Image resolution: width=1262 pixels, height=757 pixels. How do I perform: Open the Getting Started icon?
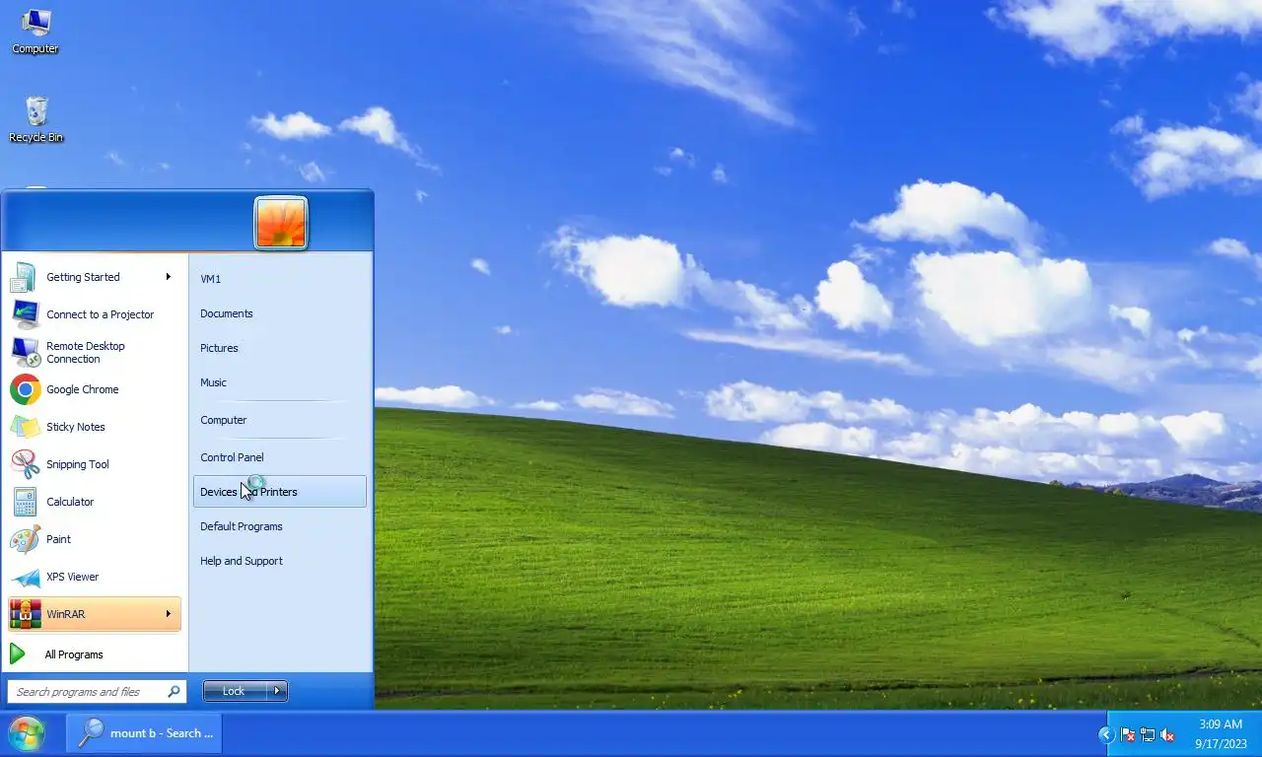(25, 278)
